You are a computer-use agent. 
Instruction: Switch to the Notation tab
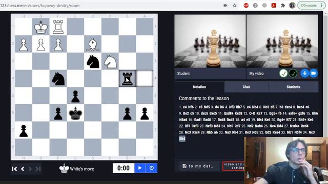click(x=199, y=87)
